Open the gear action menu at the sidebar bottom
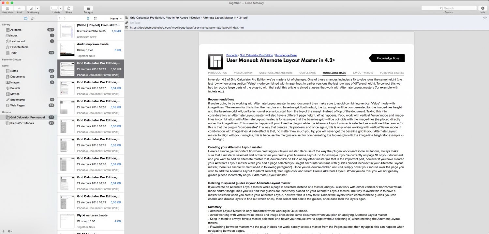 tap(9, 231)
